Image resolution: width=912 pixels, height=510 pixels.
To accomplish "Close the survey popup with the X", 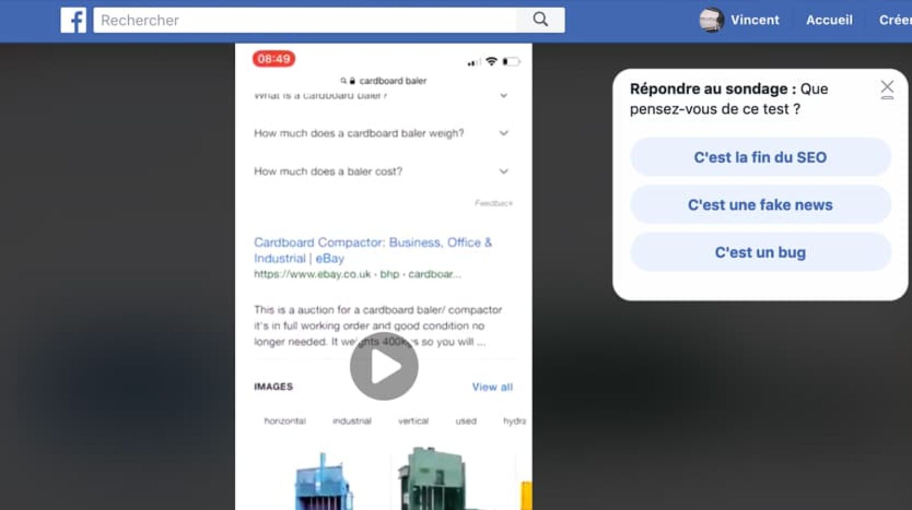I will [x=887, y=89].
